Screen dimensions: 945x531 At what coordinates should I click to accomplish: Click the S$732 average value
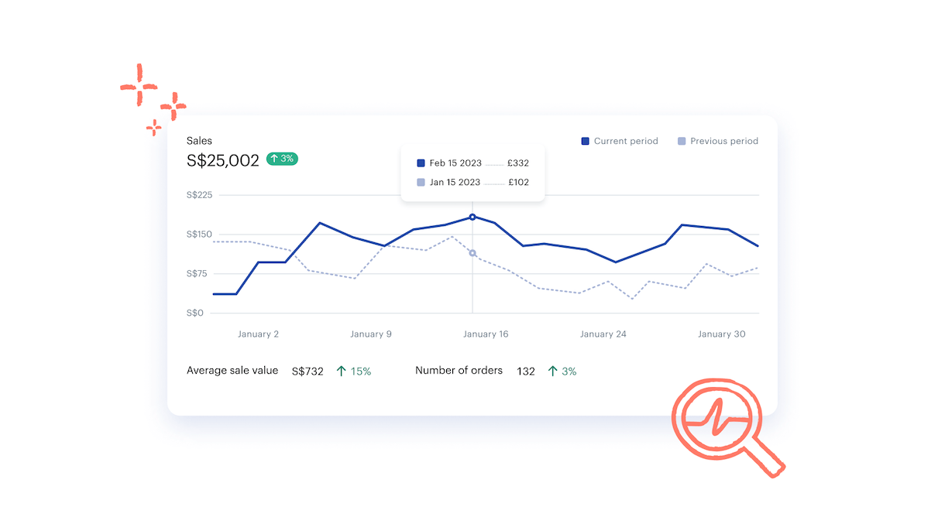[308, 372]
